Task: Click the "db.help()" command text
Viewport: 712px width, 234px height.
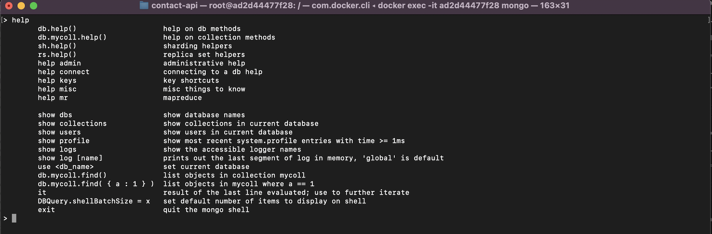Action: pos(57,29)
